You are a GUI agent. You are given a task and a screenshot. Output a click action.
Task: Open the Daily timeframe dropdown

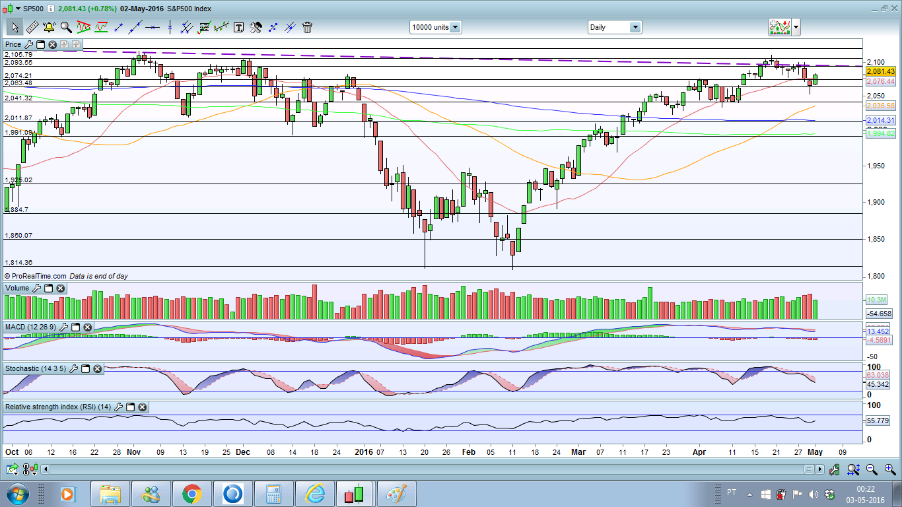[x=635, y=27]
